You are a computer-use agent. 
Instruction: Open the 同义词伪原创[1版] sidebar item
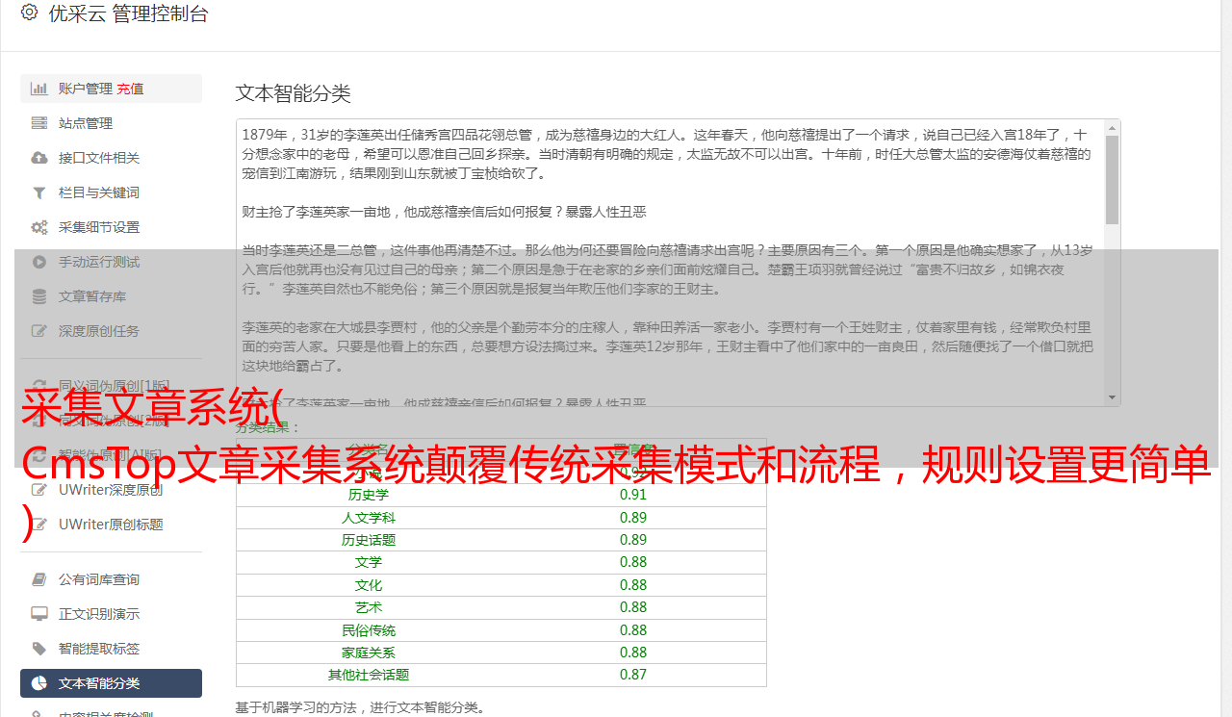(111, 386)
